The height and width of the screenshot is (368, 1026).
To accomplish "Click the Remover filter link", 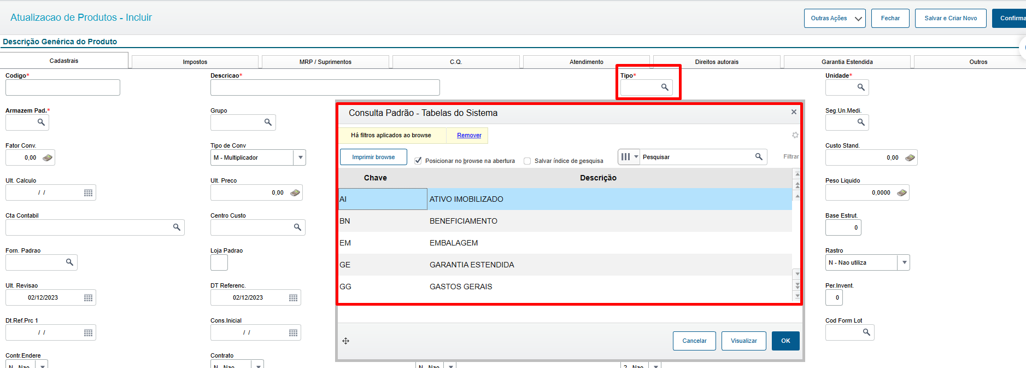I will (x=469, y=135).
